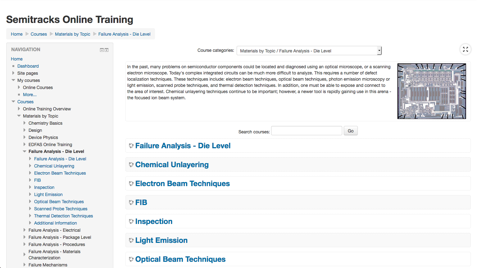
Task: Open the Course categories dropdown
Action: tap(309, 51)
